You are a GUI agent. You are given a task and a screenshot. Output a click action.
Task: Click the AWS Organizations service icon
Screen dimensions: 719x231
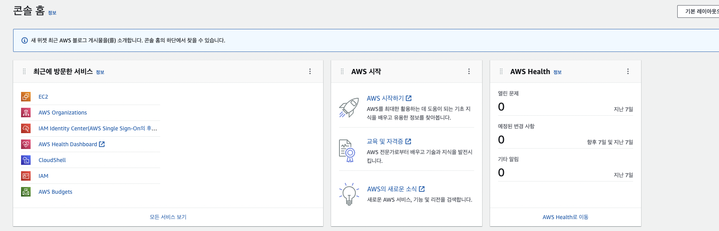(26, 113)
